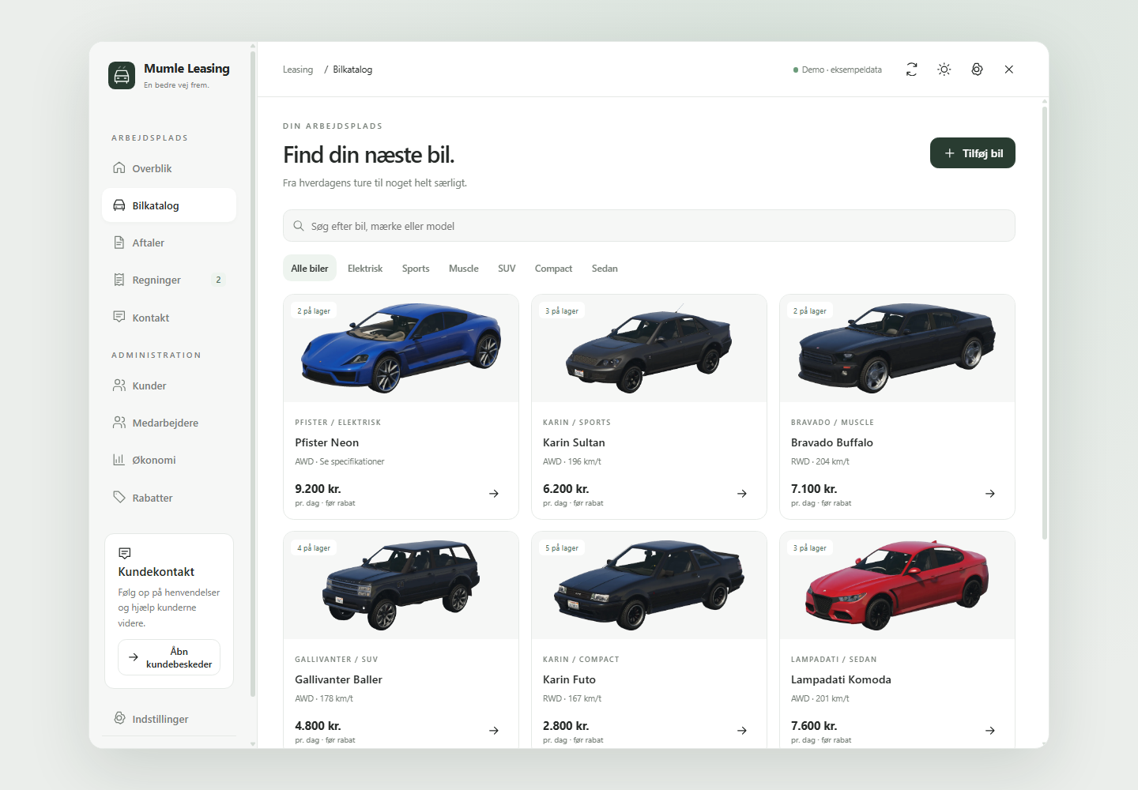
Task: Click the sidebar scrollbar
Action: coord(253,374)
